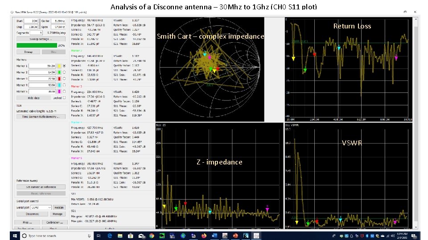The image size is (428, 240).
Task: Open the Files dialog
Action: [x=27, y=222]
